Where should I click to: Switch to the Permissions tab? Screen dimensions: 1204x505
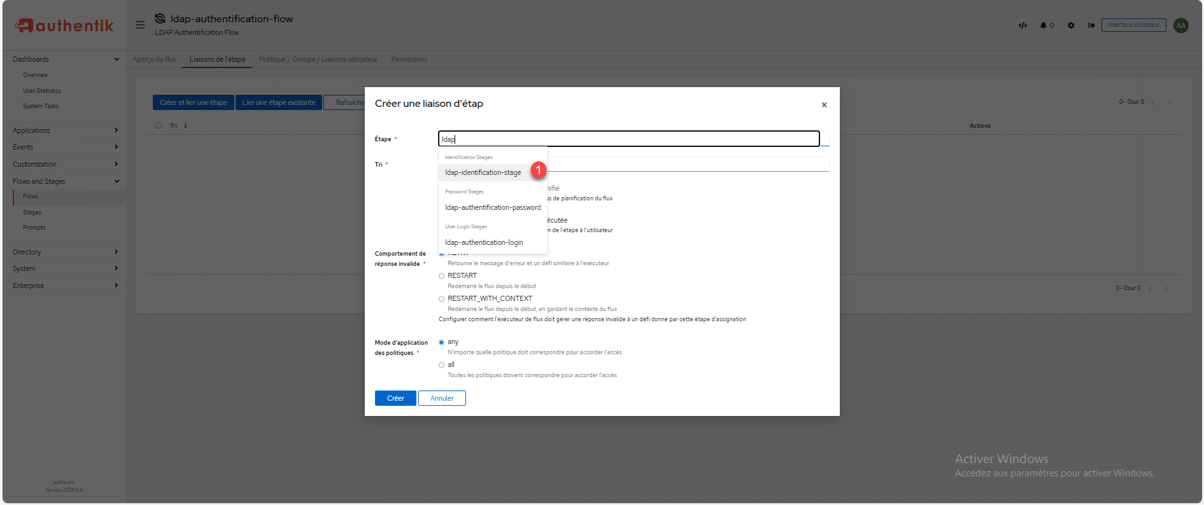pyautogui.click(x=409, y=59)
